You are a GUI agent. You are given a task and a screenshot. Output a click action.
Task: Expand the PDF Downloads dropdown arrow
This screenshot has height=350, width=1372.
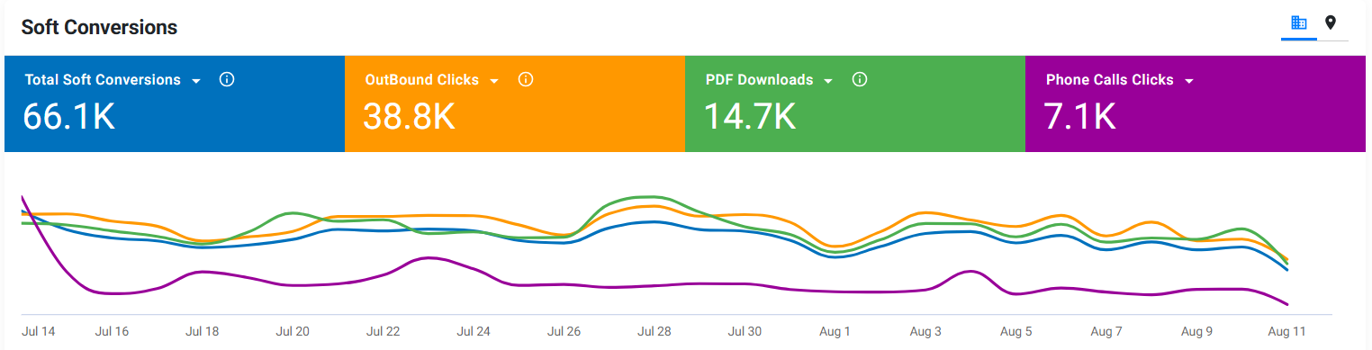[x=828, y=81]
